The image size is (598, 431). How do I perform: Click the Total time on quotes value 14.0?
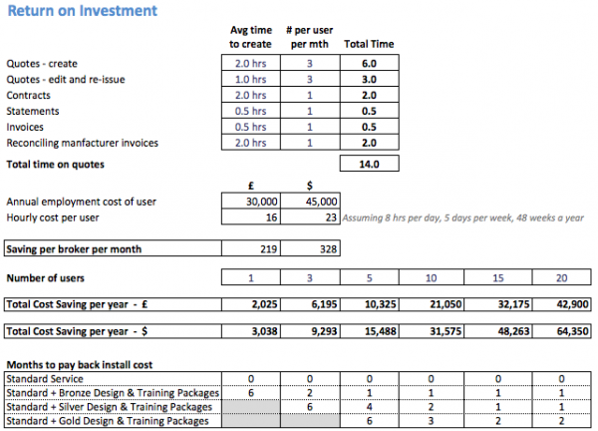point(367,164)
